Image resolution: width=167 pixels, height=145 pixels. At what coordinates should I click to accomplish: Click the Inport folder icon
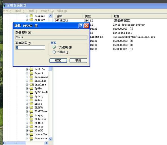31,73
